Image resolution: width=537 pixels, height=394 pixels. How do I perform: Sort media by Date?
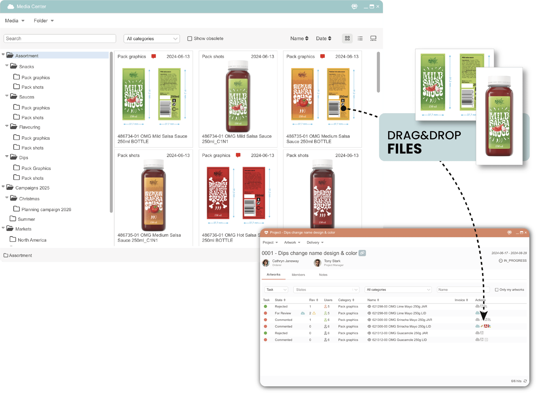click(323, 38)
